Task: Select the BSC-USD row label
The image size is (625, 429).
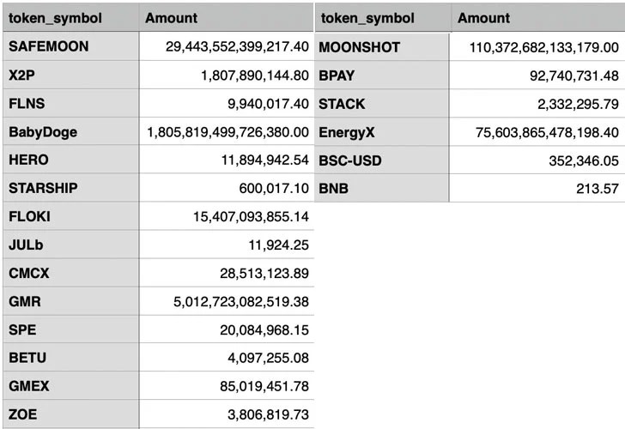Action: 350,160
